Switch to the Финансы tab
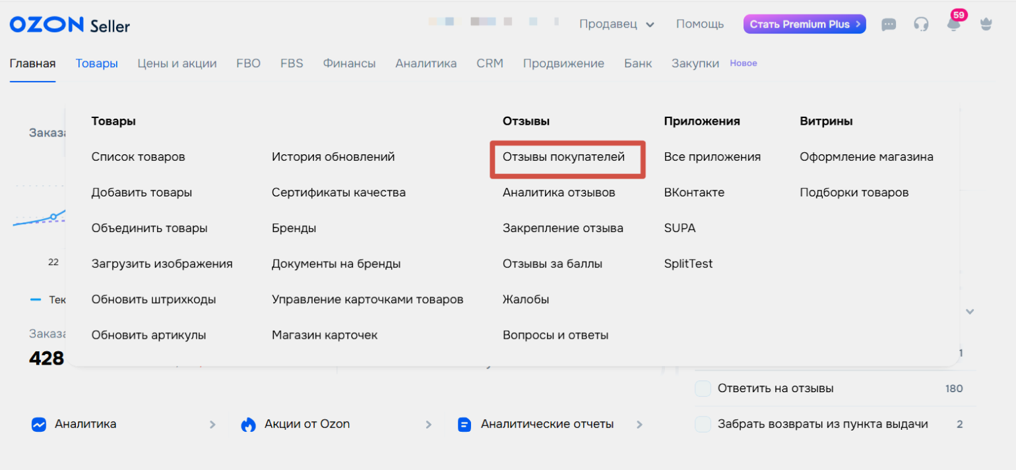This screenshot has height=470, width=1016. [x=349, y=64]
